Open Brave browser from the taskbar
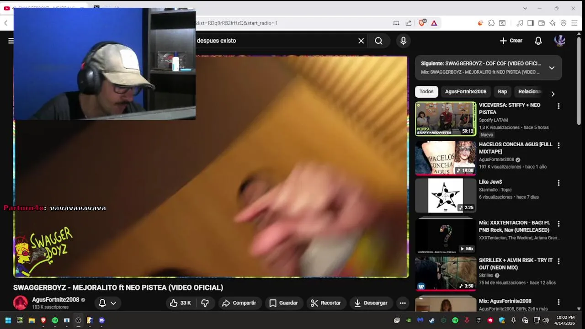The width and height of the screenshot is (585, 329). [43, 320]
